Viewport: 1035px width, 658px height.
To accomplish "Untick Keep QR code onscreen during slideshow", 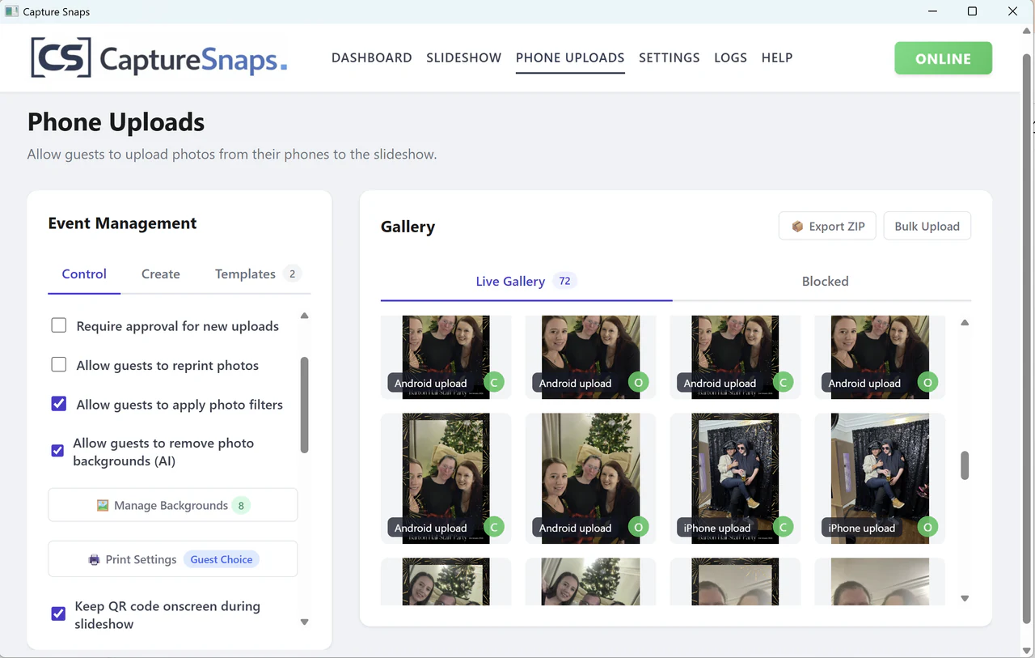I will pos(58,613).
